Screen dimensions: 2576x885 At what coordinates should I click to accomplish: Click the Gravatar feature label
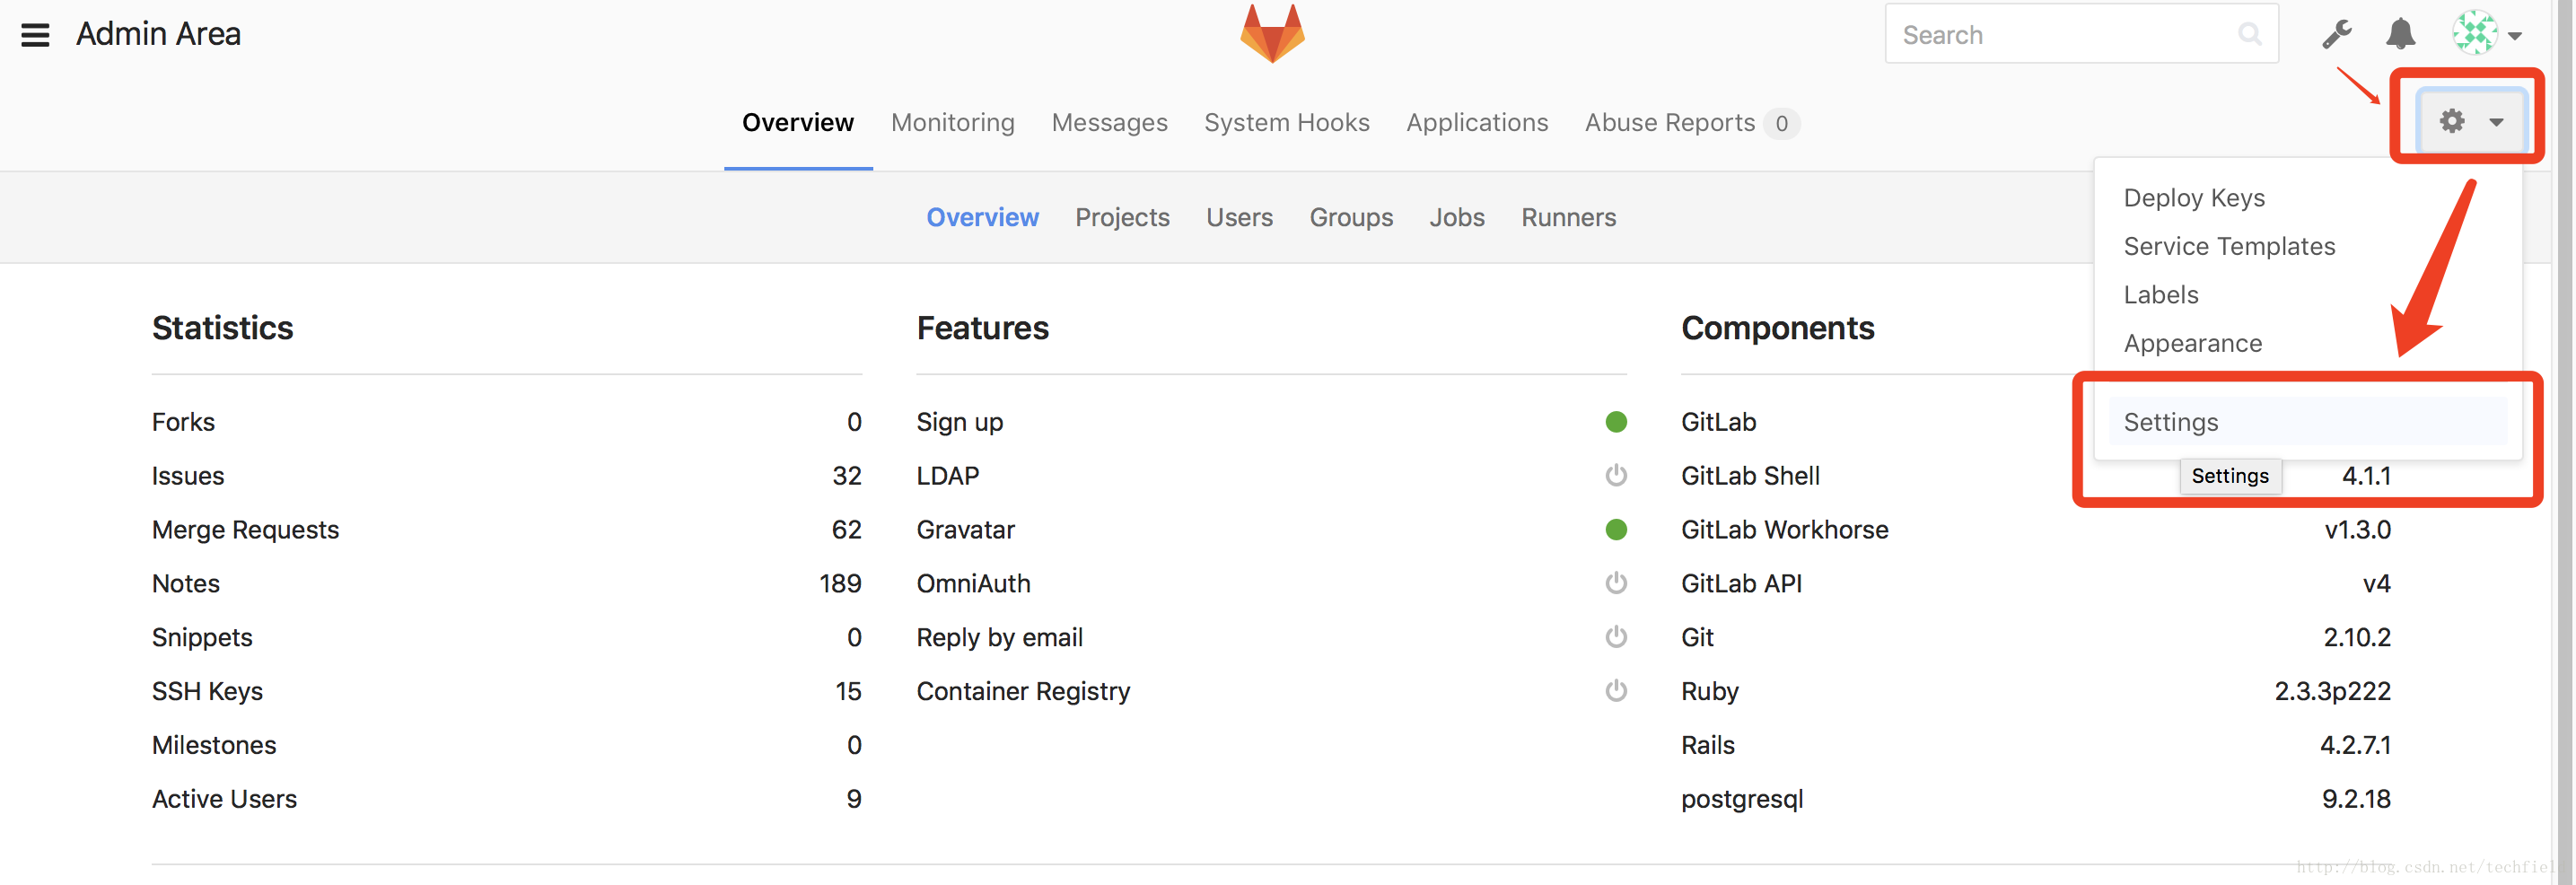[965, 530]
